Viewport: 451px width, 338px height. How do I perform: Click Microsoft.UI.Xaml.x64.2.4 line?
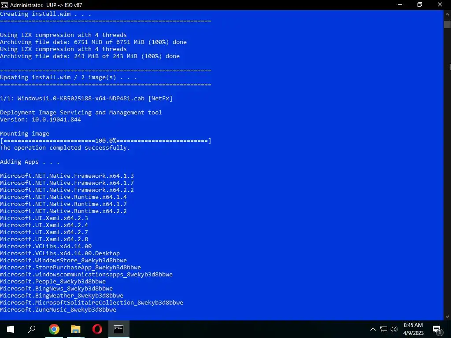[x=44, y=225]
